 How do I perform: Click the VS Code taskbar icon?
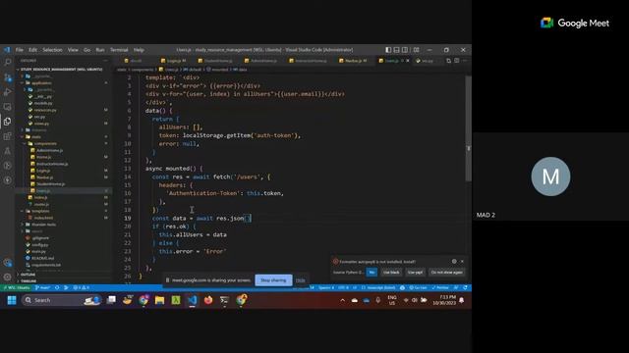[x=193, y=300]
